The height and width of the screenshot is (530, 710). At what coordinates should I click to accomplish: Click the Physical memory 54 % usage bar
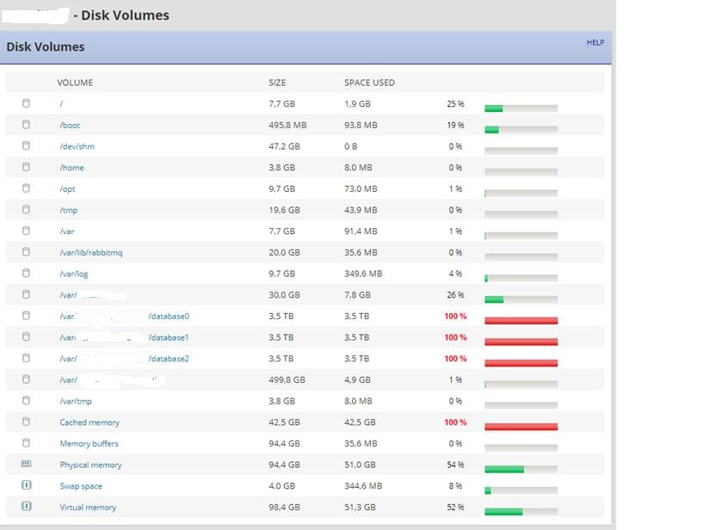click(x=521, y=469)
